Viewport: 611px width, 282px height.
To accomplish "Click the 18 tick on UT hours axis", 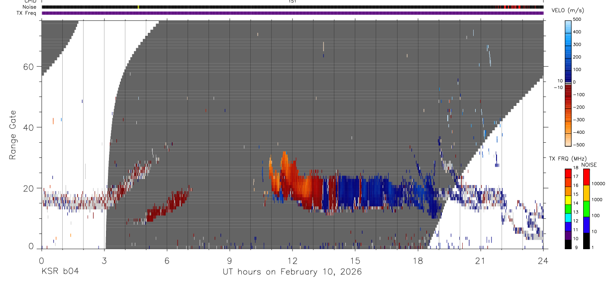I will [417, 261].
